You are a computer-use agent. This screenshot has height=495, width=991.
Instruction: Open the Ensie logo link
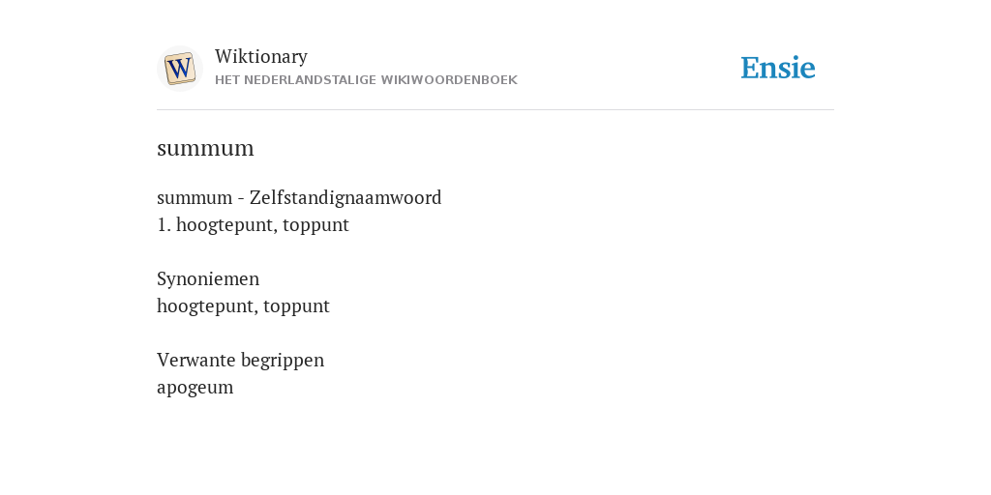pyautogui.click(x=778, y=68)
